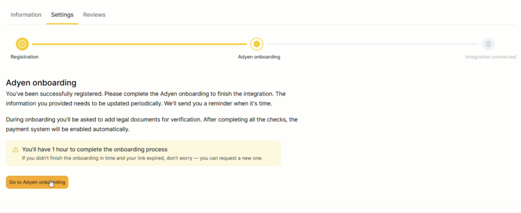Click the Integration connected lock icon

click(488, 44)
